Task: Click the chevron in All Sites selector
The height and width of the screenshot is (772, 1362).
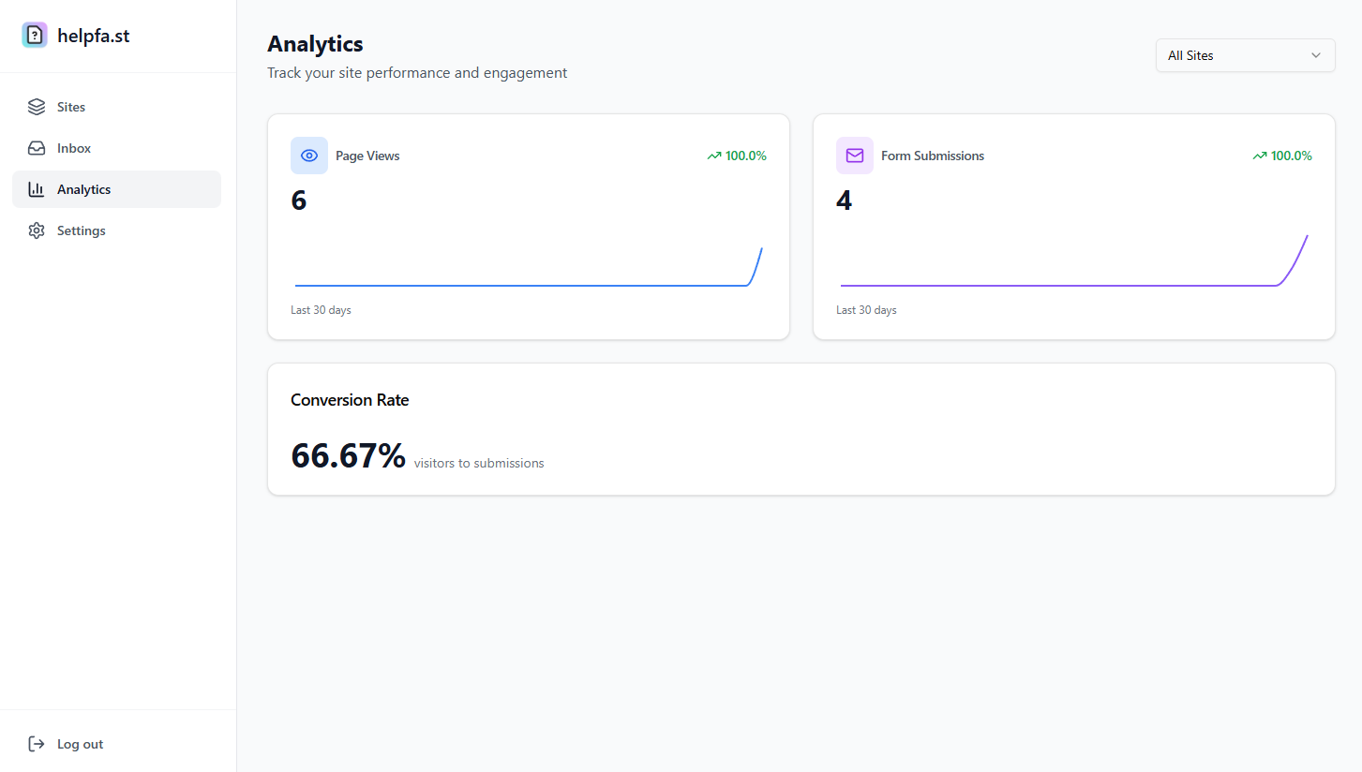Action: (x=1315, y=55)
